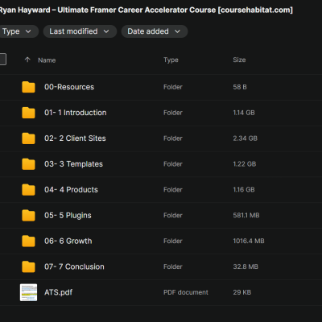Click the 58 B size value
322x322 pixels.
coord(240,87)
